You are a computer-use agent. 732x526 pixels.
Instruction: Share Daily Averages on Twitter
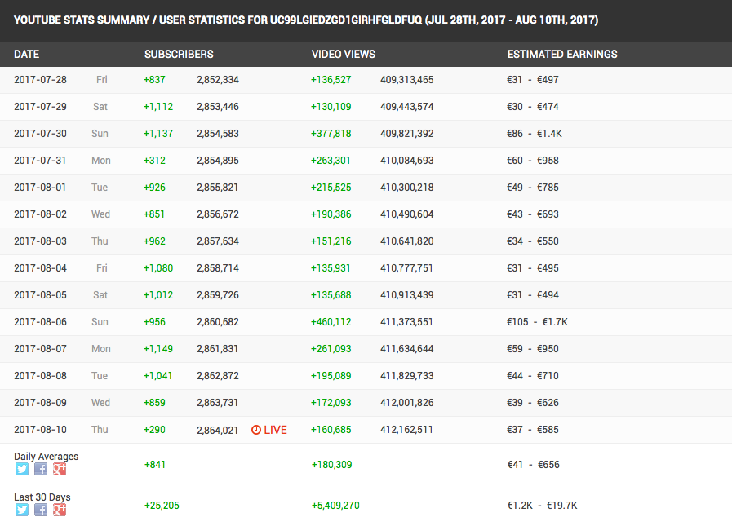[22, 469]
